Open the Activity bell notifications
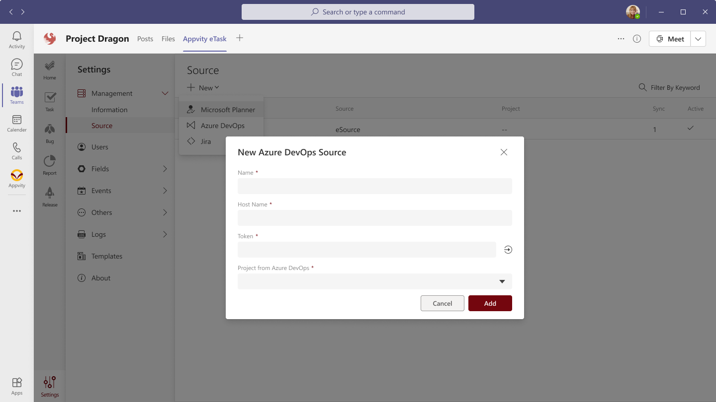This screenshot has width=716, height=402. [x=17, y=40]
